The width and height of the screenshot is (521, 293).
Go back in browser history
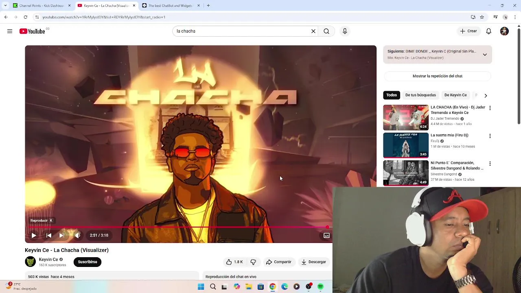(x=6, y=17)
